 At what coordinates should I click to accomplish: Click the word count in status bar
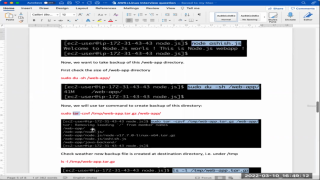click(44, 178)
